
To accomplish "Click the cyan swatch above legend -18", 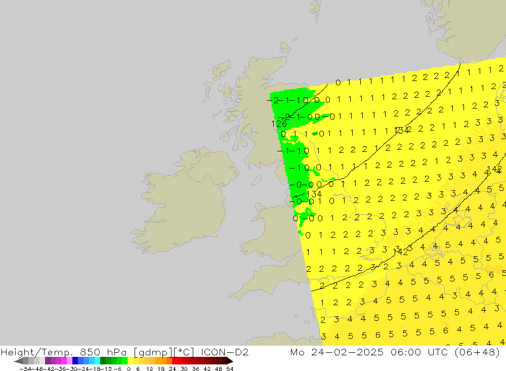I will click(97, 361).
